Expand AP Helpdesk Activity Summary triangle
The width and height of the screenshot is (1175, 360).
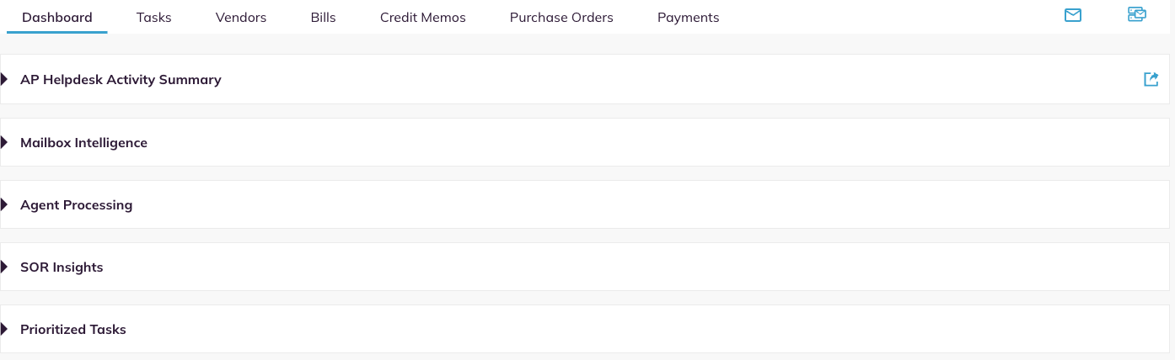4,79
